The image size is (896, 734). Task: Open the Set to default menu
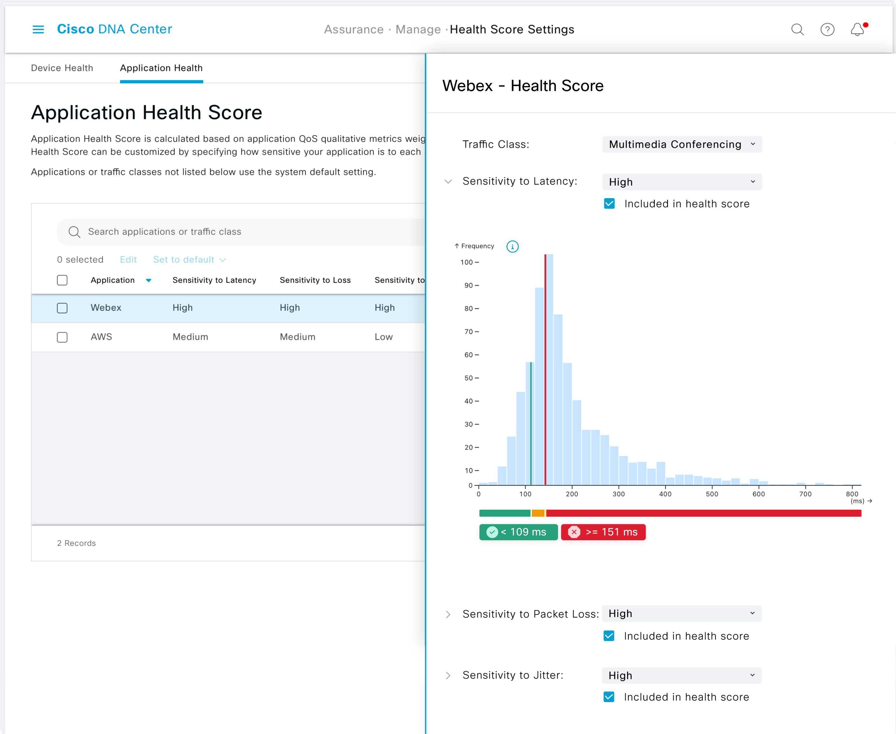[x=189, y=260]
